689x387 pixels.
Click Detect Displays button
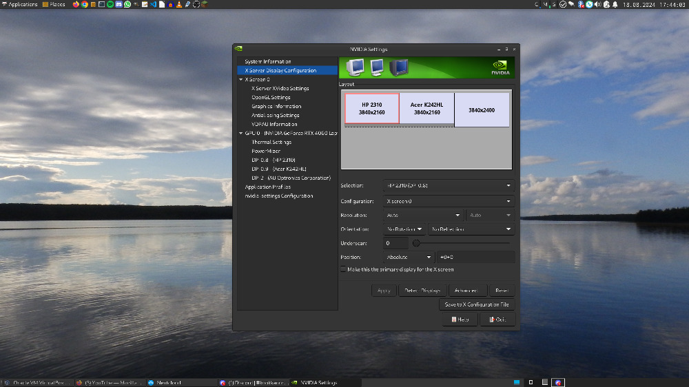click(422, 291)
